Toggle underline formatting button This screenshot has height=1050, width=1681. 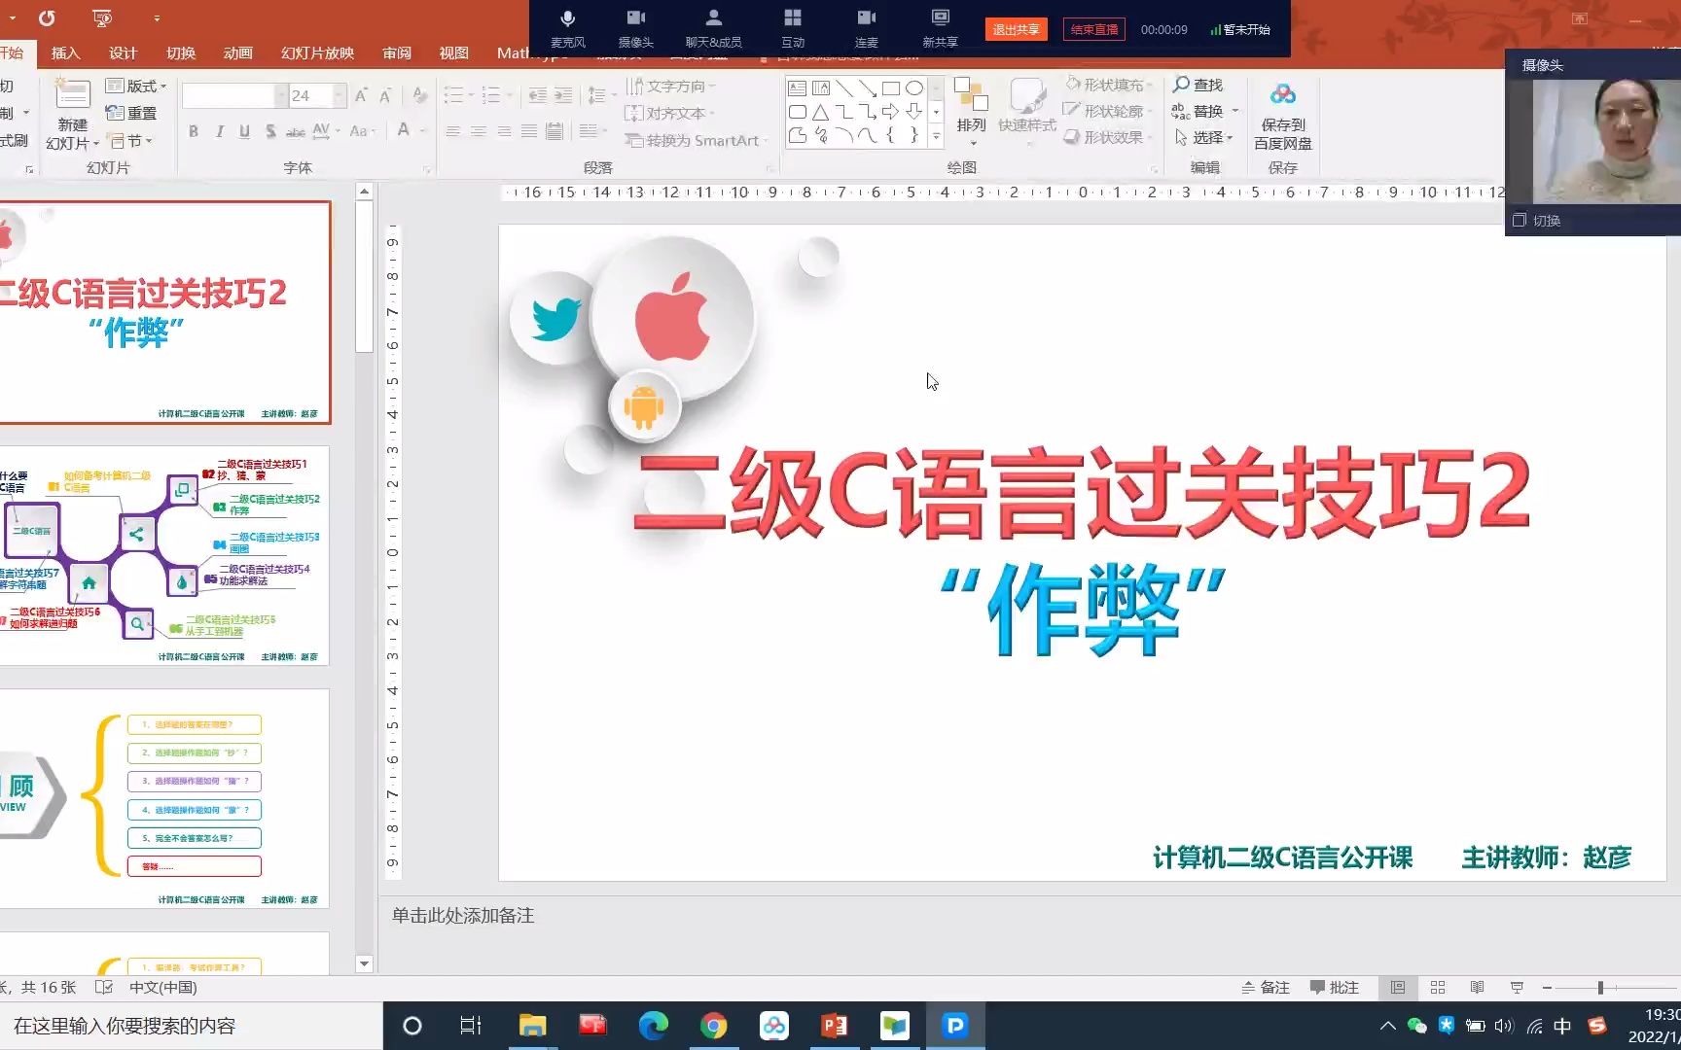point(244,131)
